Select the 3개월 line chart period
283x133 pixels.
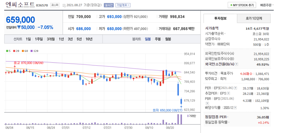pyautogui.click(x=51, y=39)
